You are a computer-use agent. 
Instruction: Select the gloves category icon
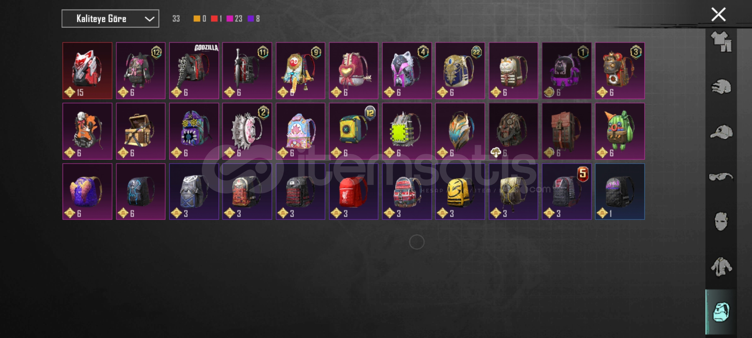(721, 86)
